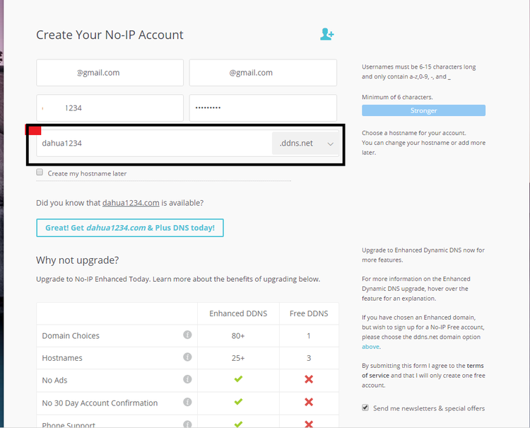Click info icon for 30 Day Account Confirmation
The width and height of the screenshot is (530, 428).
tap(187, 403)
